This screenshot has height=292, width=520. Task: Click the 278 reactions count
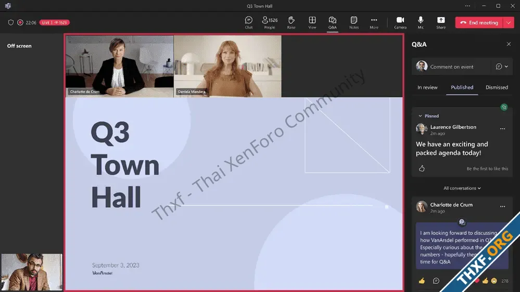[x=505, y=281]
